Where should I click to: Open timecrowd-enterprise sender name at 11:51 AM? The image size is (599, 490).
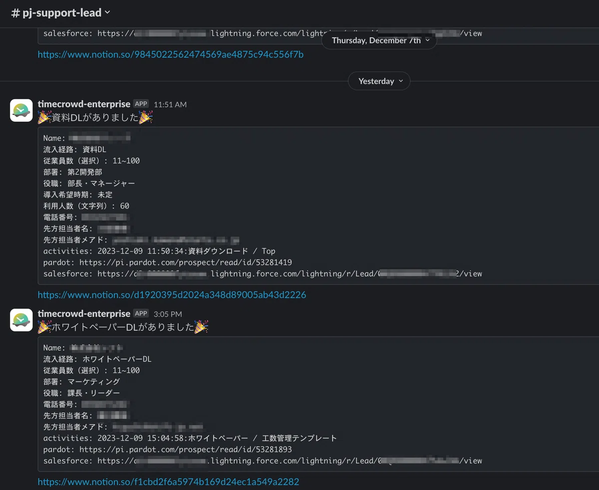coord(84,104)
